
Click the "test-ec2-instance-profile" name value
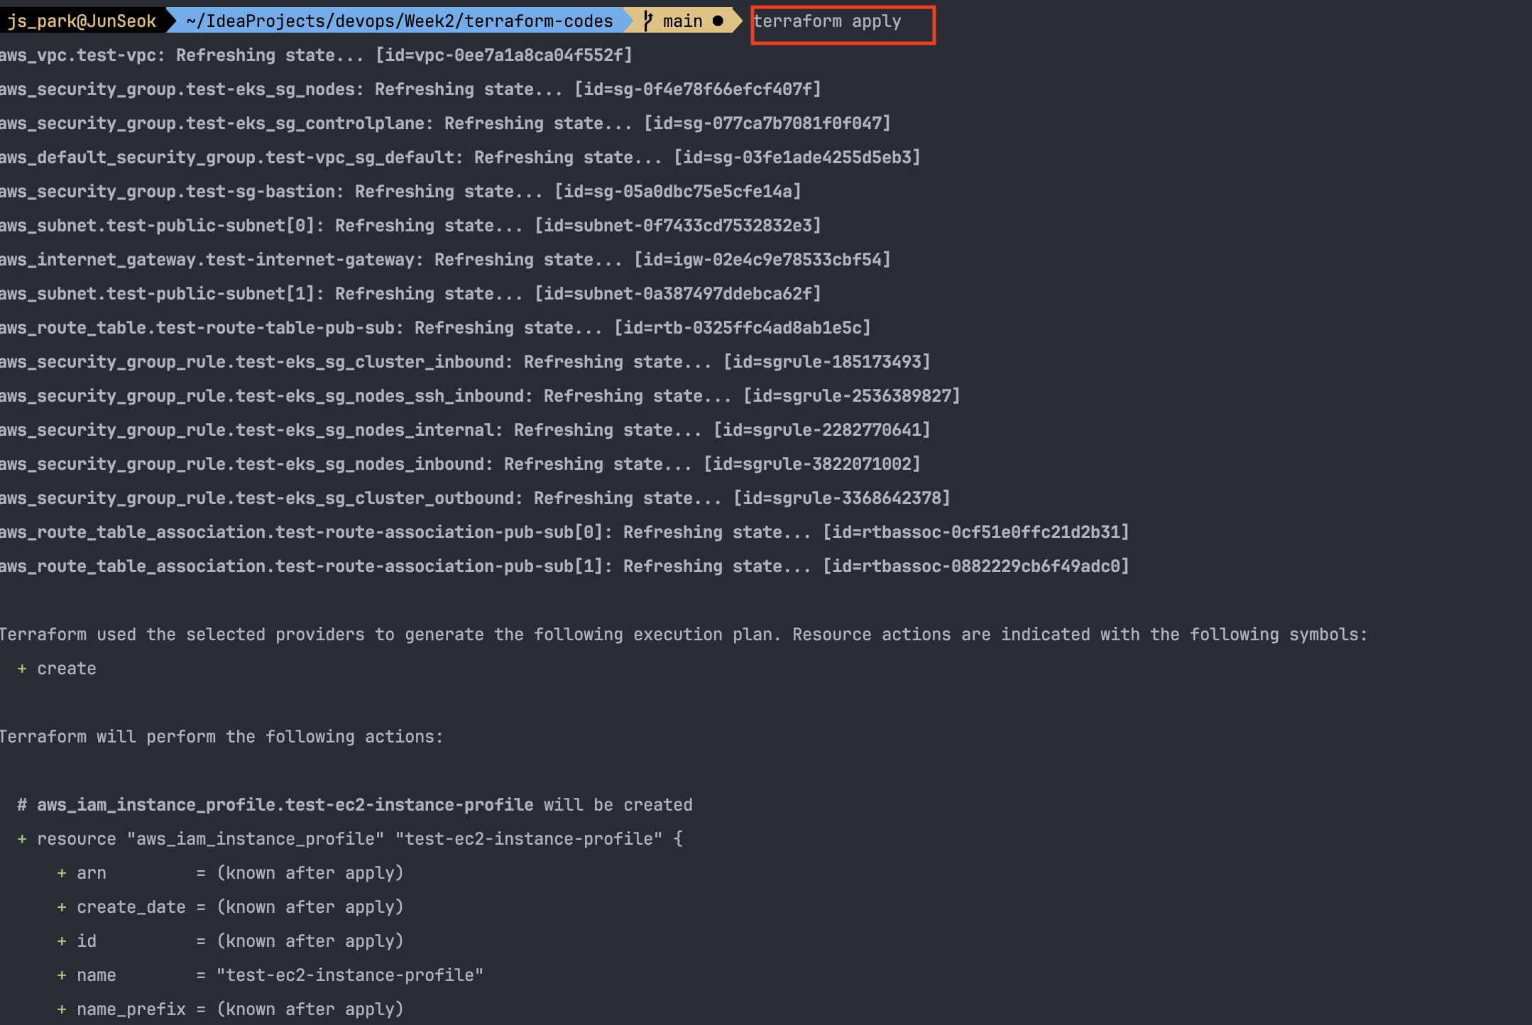(x=349, y=975)
